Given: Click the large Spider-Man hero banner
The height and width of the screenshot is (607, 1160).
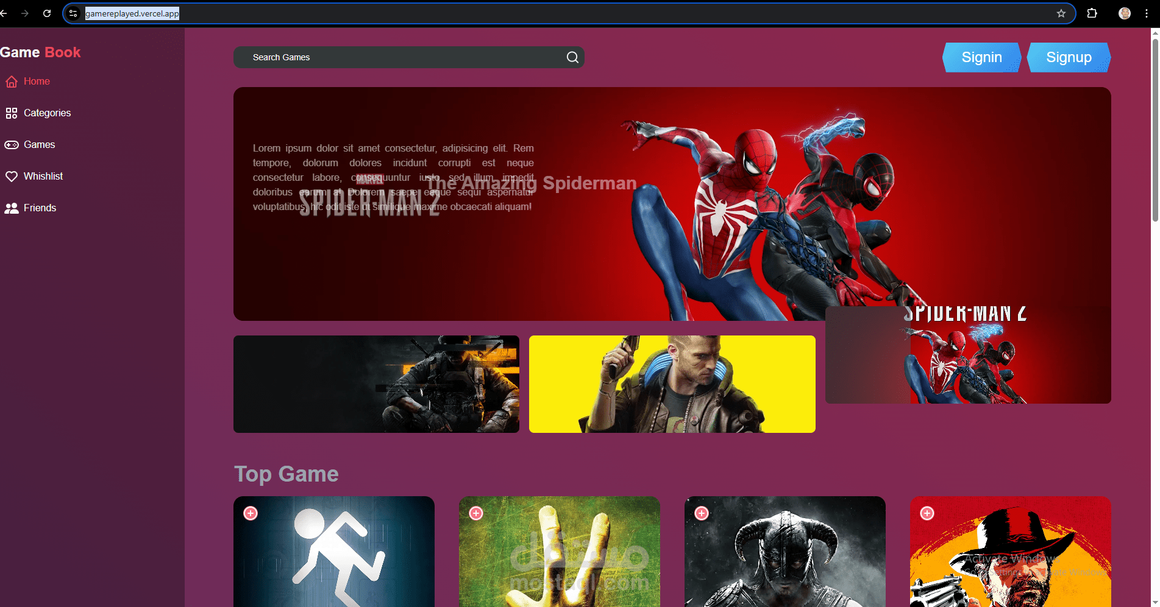Looking at the screenshot, I should tap(672, 204).
